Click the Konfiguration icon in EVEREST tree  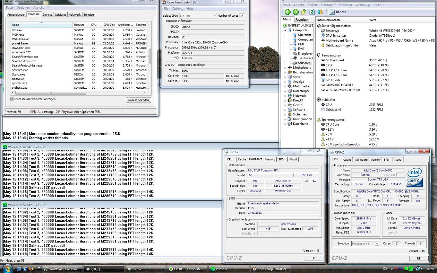[290, 119]
